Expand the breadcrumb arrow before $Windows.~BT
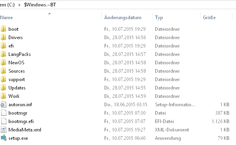The height and width of the screenshot is (145, 236). click(20, 5)
